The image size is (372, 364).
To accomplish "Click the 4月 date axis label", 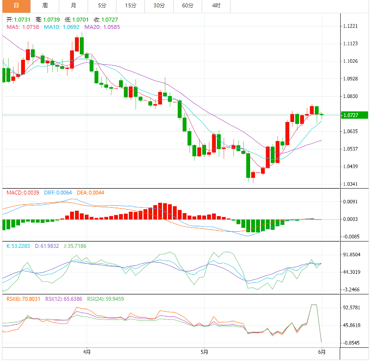I will 87,352.
